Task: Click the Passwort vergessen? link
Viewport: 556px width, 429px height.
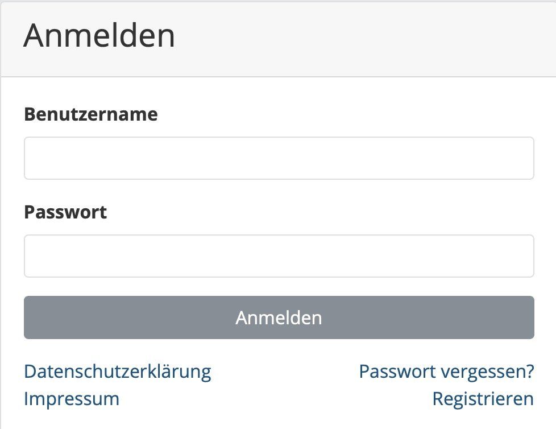Action: pos(446,372)
